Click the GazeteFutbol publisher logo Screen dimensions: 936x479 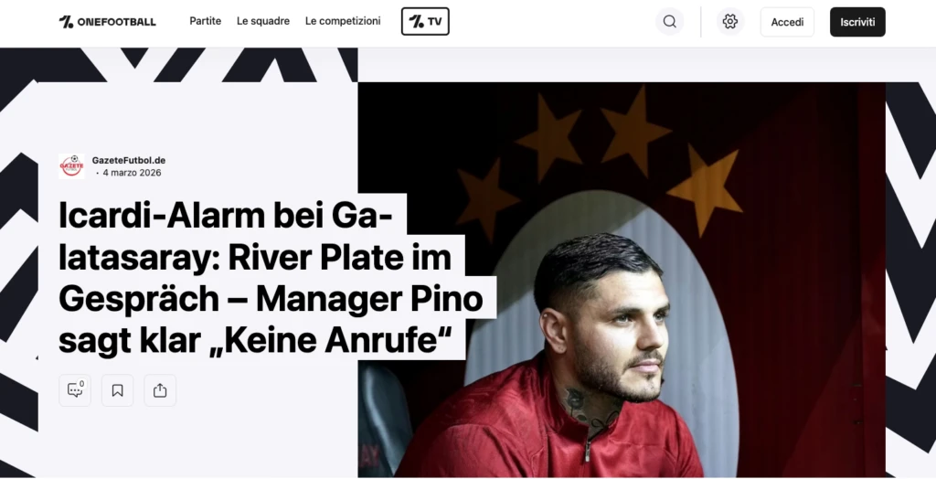click(x=71, y=166)
